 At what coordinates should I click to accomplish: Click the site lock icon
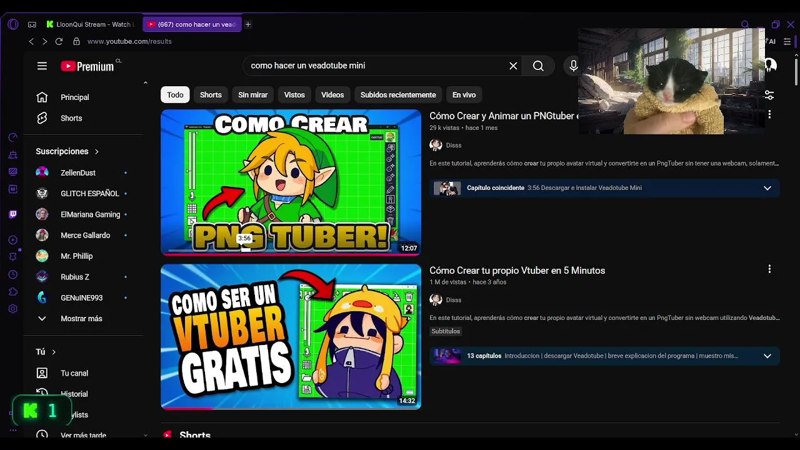click(x=76, y=41)
